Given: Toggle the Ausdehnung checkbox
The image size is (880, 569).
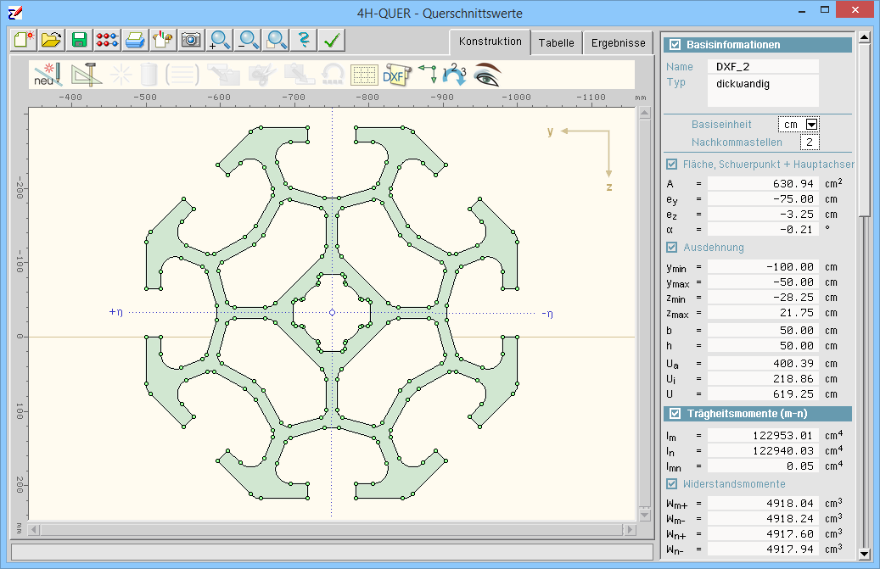Looking at the screenshot, I should pyautogui.click(x=672, y=248).
